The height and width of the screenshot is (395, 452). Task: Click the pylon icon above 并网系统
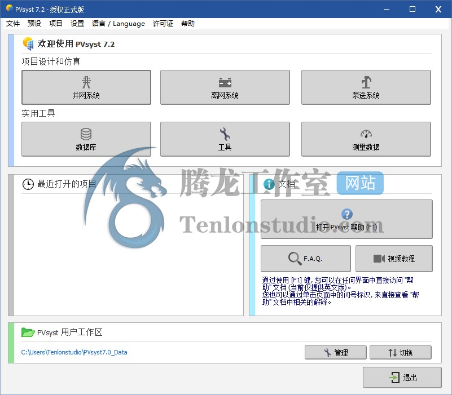(x=86, y=82)
